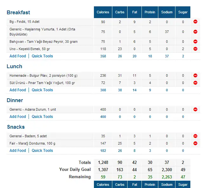Viewport: 217px width, 188px height.
Task: Select the Generic Adana Durum entry
Action: 33,109
